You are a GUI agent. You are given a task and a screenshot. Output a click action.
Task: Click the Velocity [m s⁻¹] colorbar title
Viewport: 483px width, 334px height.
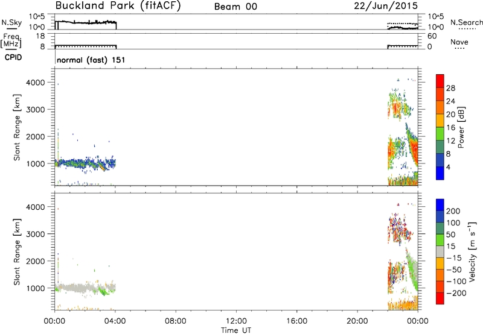(472, 252)
